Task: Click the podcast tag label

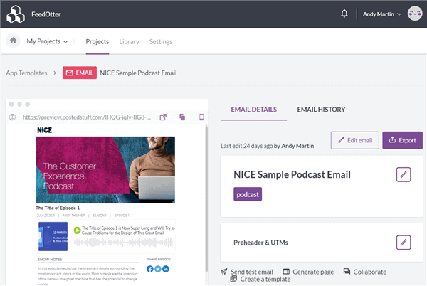Action: click(x=248, y=194)
